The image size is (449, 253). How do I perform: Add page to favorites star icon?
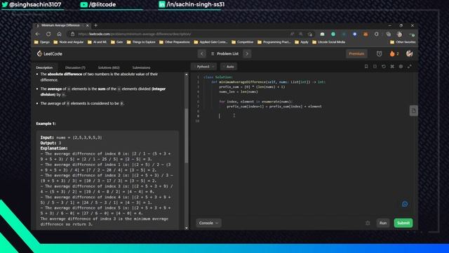coord(310,34)
